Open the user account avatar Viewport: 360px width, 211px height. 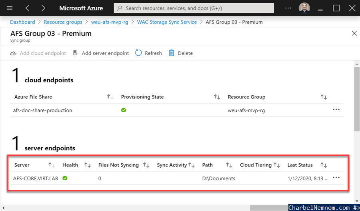pyautogui.click(x=304, y=8)
